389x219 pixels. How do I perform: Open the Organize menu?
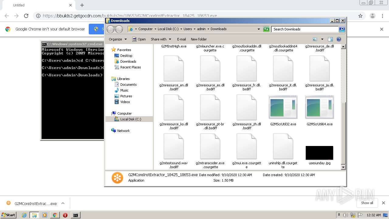click(x=118, y=39)
